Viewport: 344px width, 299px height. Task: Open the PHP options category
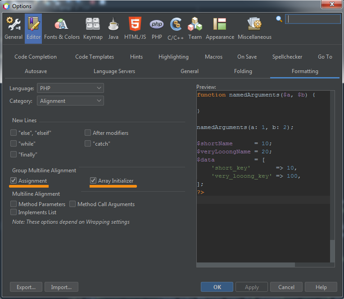coord(157,28)
